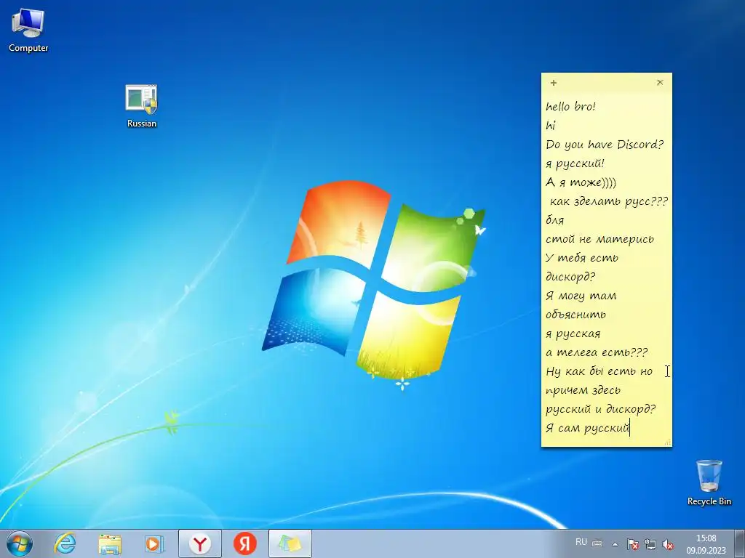The height and width of the screenshot is (558, 745).
Task: Open the RU language indicator
Action: coord(581,542)
